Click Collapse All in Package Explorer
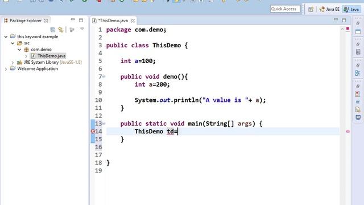 pos(53,30)
